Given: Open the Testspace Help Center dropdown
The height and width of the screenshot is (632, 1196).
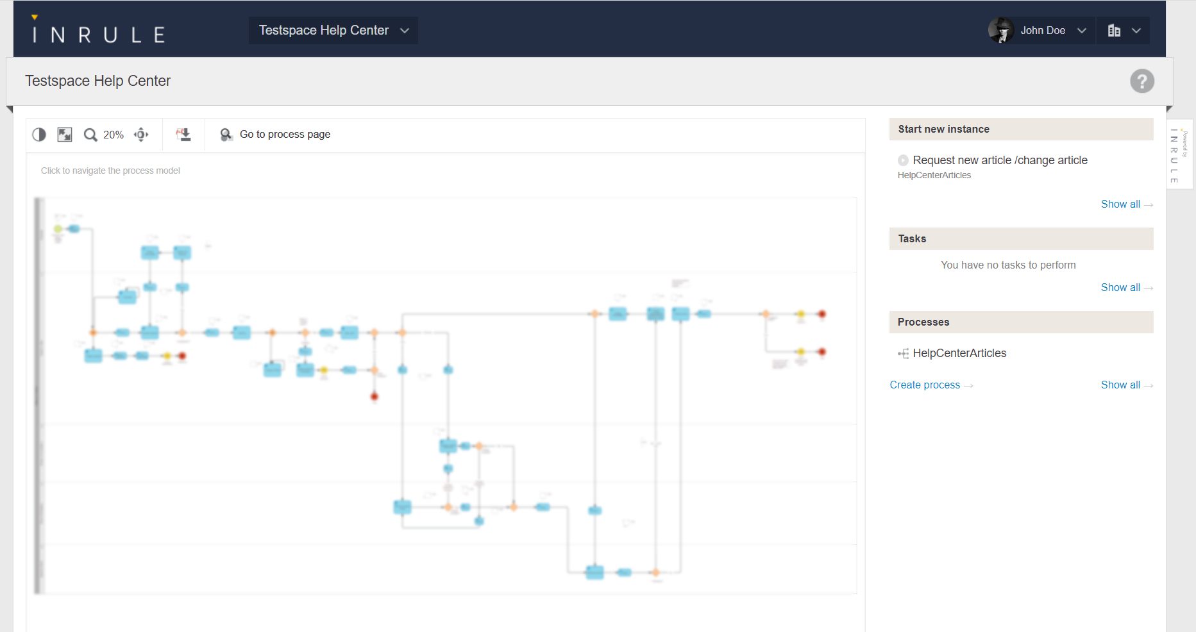Looking at the screenshot, I should click(x=333, y=31).
